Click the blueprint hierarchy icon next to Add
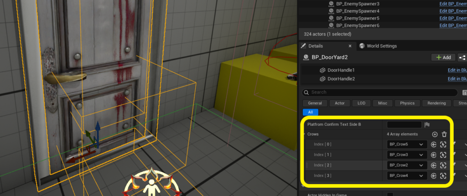Image resolution: width=467 pixels, height=196 pixels. click(462, 57)
